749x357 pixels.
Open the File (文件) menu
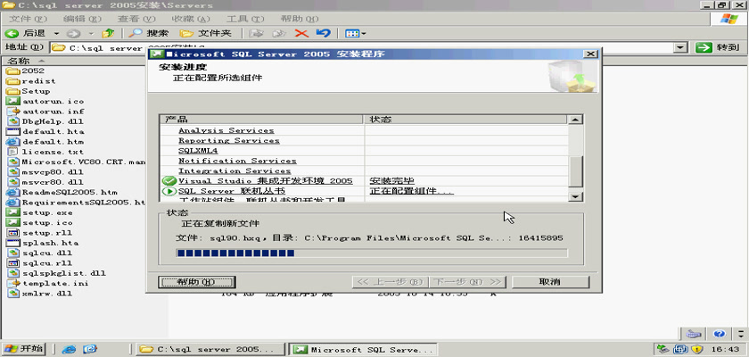pos(29,19)
